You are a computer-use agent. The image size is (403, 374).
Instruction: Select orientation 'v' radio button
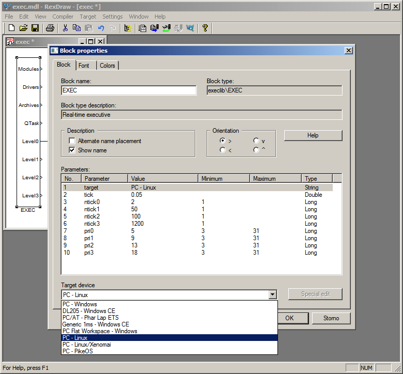point(256,141)
